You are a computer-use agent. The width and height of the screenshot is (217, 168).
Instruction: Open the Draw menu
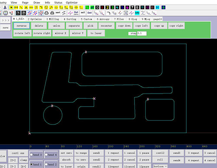pos(36,3)
